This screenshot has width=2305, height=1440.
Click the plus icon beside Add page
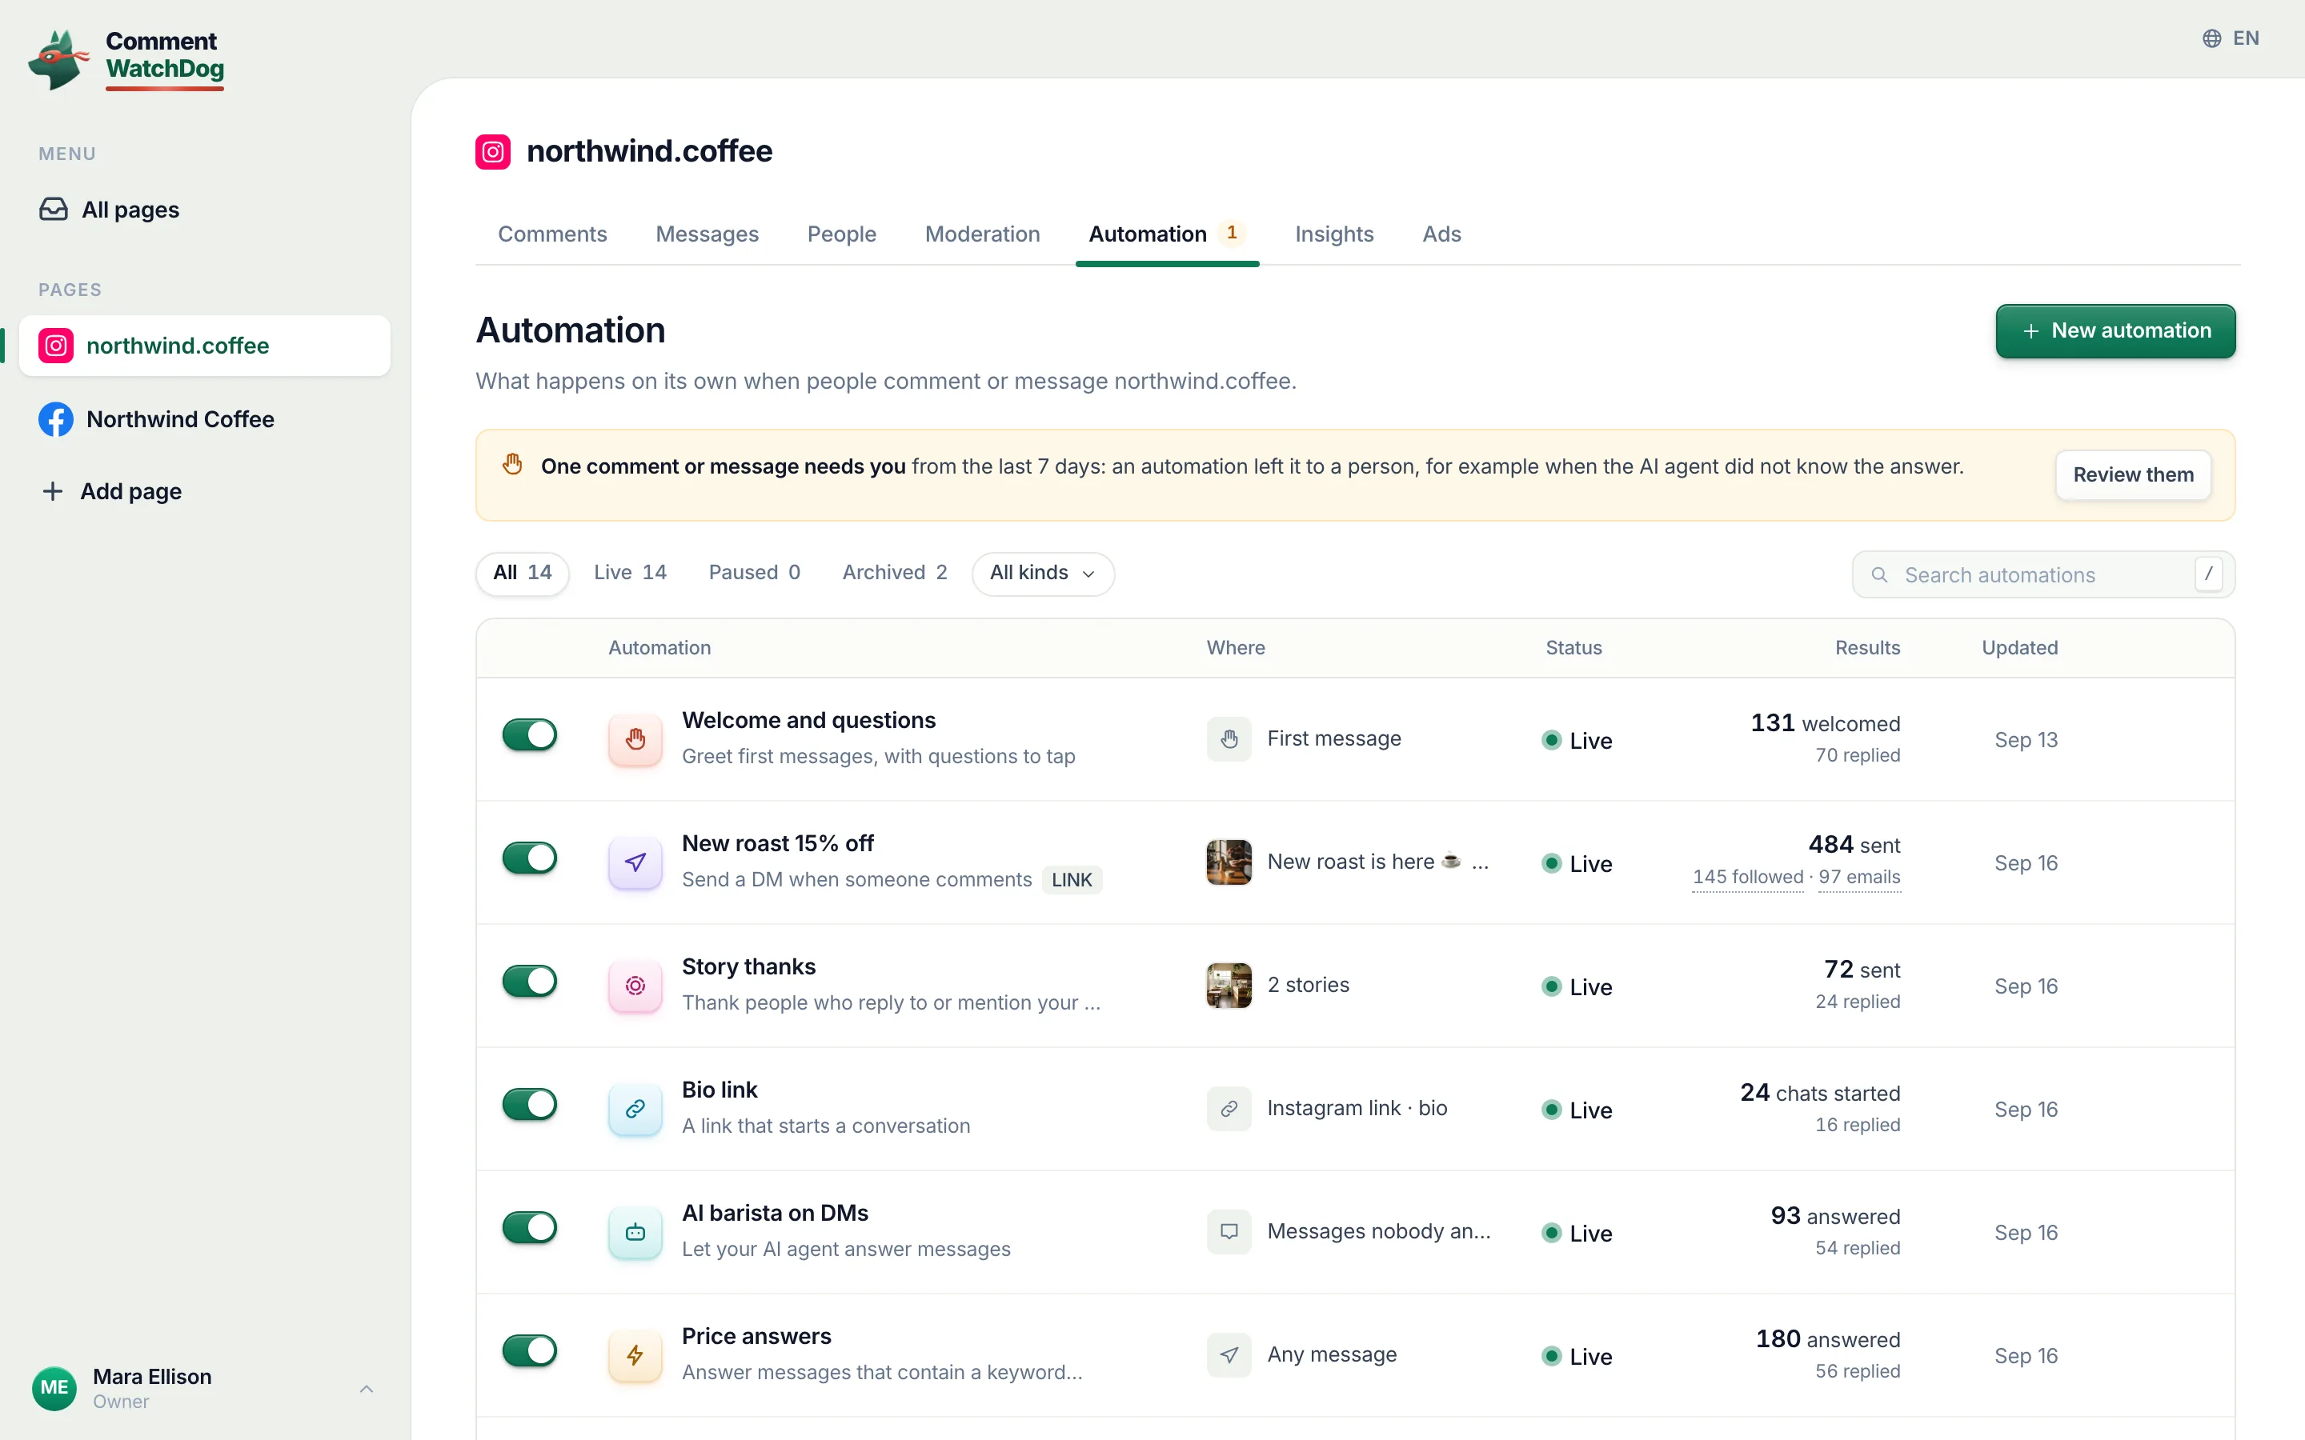(x=52, y=491)
